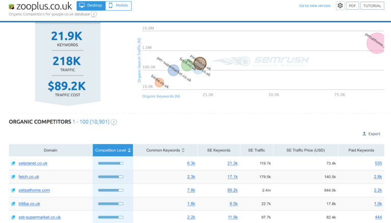Open pet-supermarket.co.uk domain link
The image size is (391, 223).
click(40, 217)
